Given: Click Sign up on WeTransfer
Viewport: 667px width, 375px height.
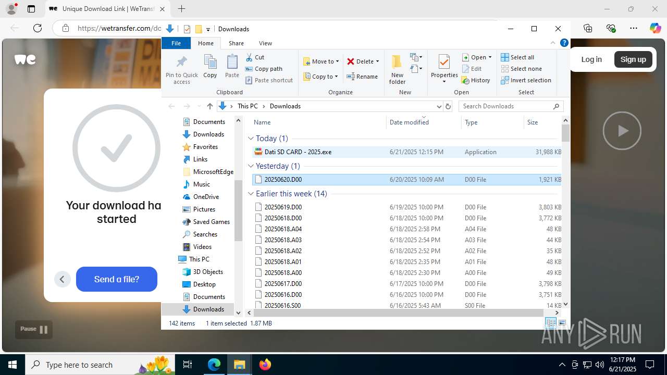Looking at the screenshot, I should (633, 59).
